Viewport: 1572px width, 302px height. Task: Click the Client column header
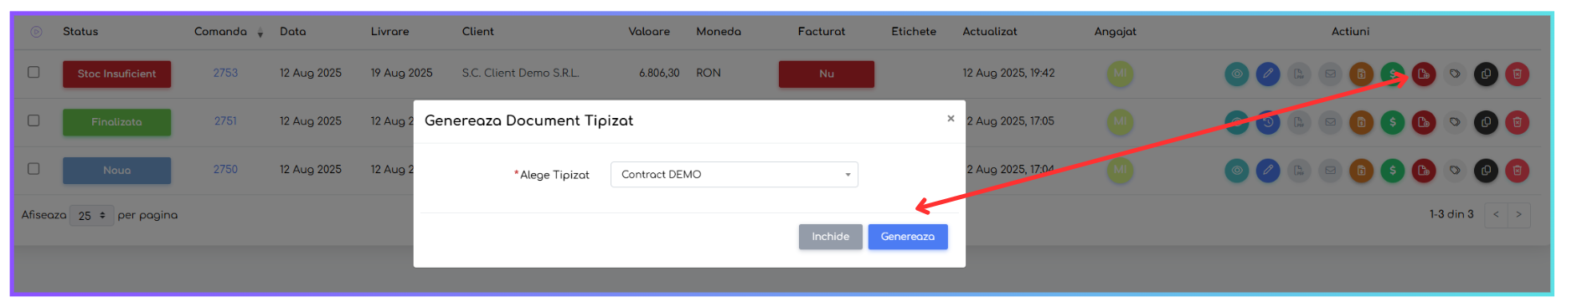pos(478,32)
